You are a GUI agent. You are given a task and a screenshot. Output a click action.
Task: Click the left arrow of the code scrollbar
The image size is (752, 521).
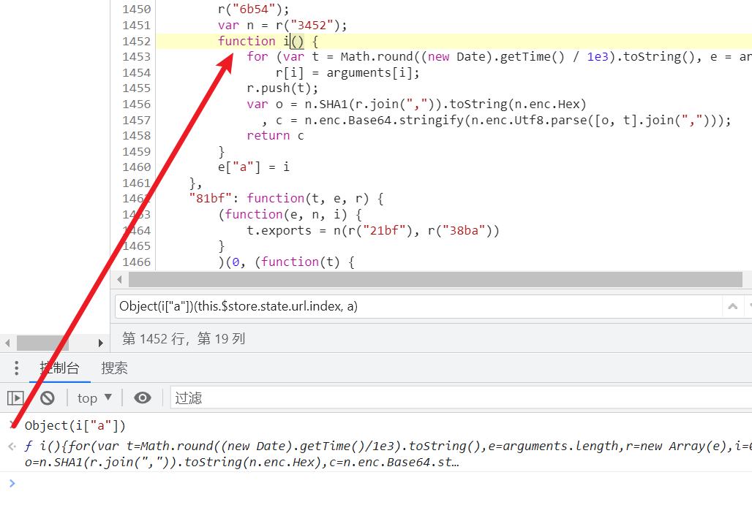coord(119,279)
